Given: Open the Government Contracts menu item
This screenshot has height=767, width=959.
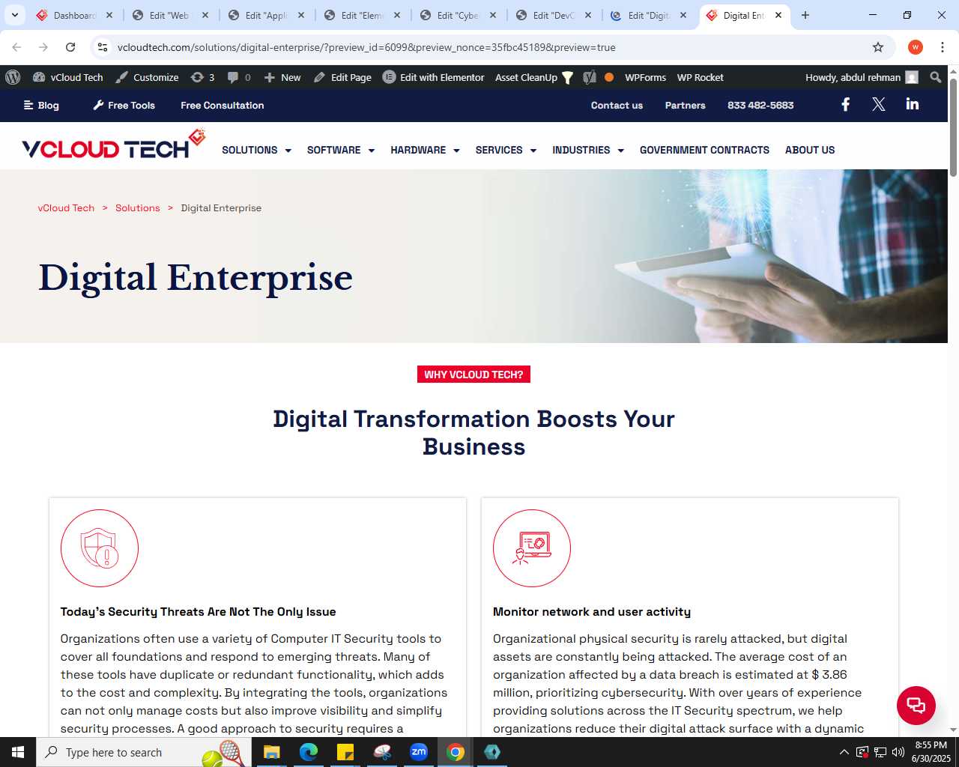Looking at the screenshot, I should point(704,150).
